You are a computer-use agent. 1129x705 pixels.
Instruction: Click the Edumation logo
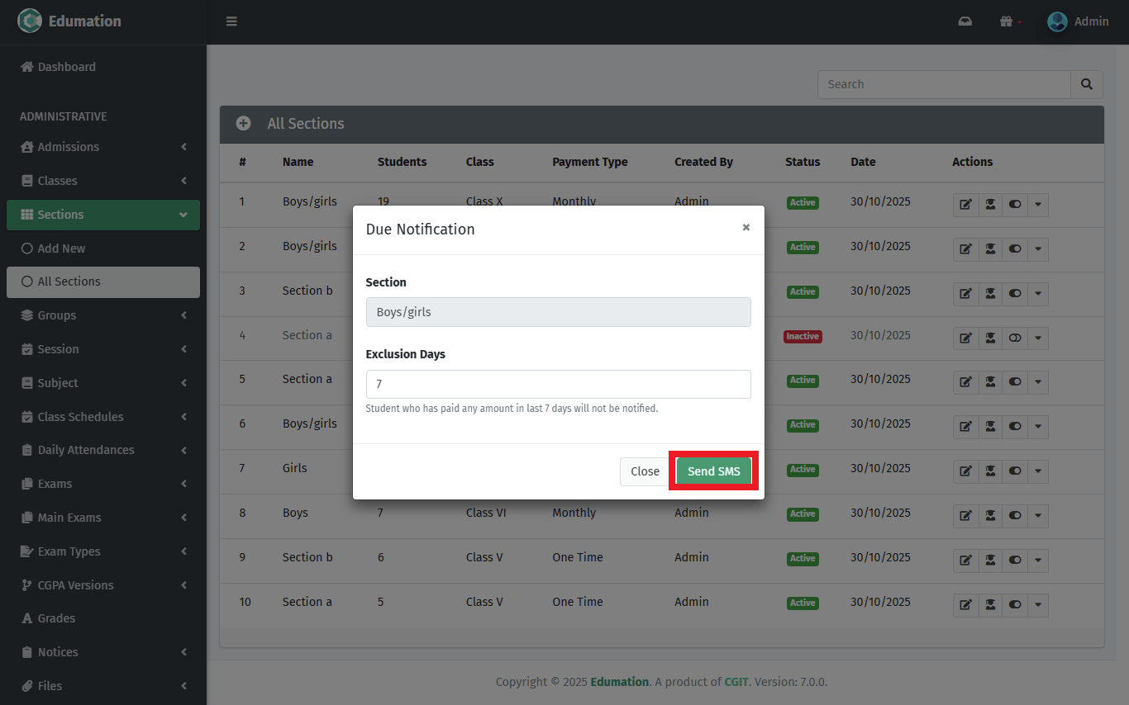(x=69, y=21)
